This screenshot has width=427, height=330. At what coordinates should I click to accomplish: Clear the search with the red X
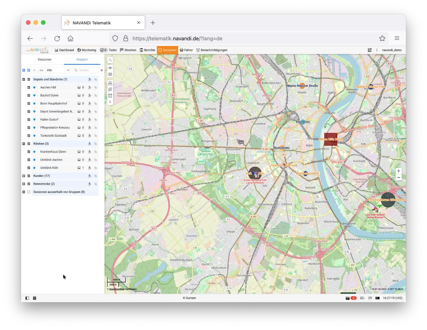point(101,70)
